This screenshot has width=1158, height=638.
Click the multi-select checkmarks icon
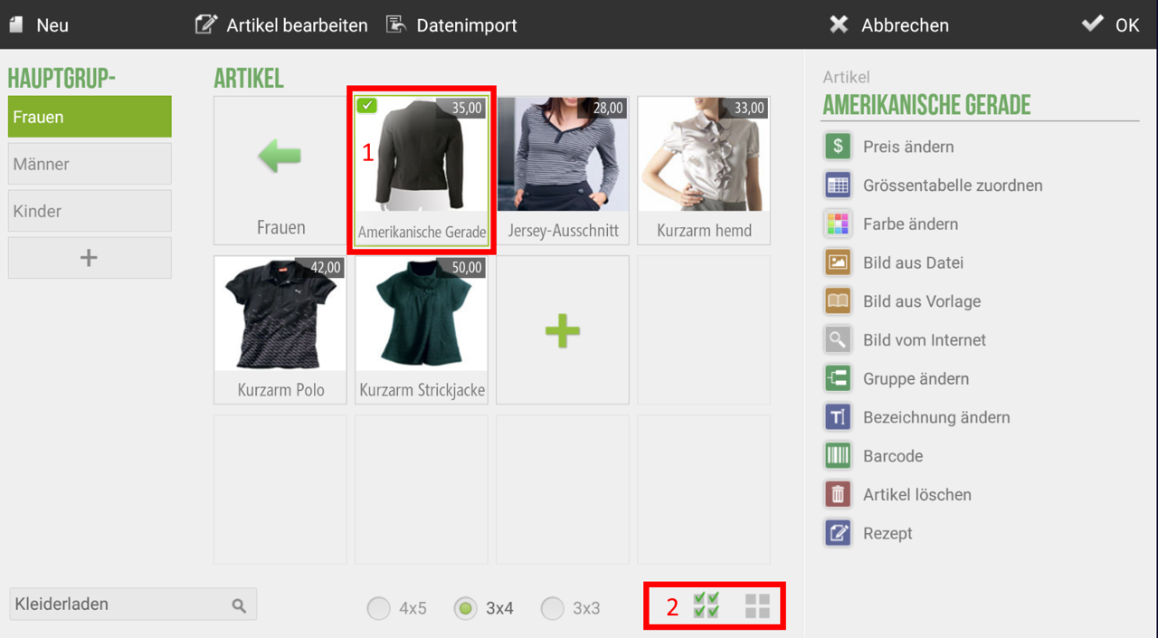706,605
